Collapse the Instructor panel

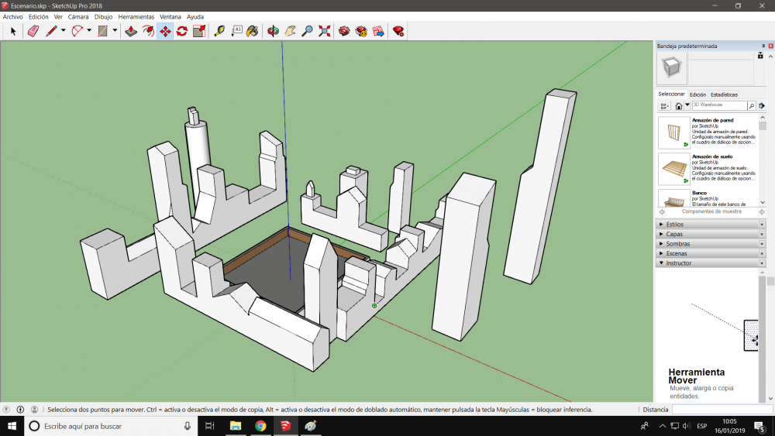click(x=678, y=263)
